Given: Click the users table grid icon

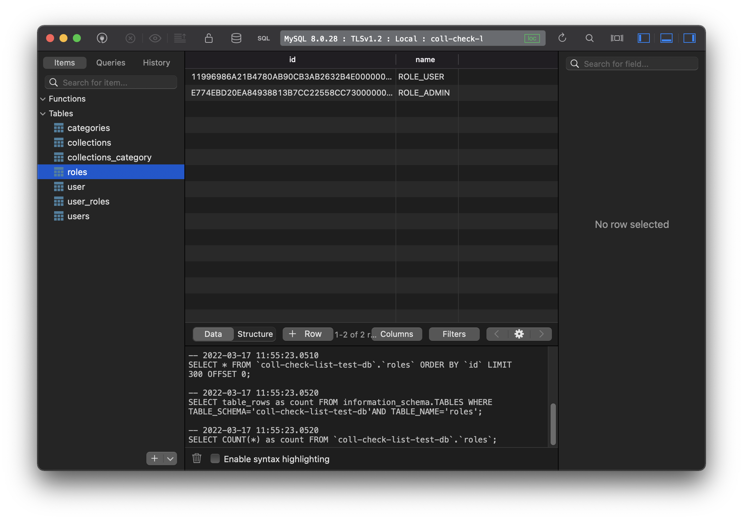Looking at the screenshot, I should point(59,216).
